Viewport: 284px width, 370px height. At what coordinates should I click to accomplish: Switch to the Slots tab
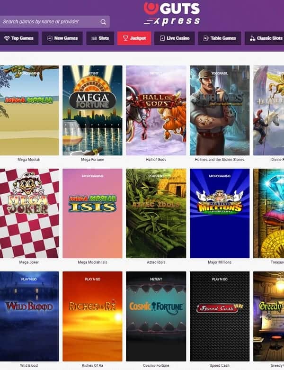100,38
